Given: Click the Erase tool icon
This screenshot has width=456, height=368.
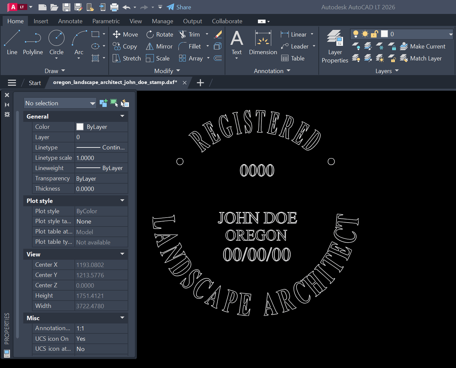Looking at the screenshot, I should [218, 35].
